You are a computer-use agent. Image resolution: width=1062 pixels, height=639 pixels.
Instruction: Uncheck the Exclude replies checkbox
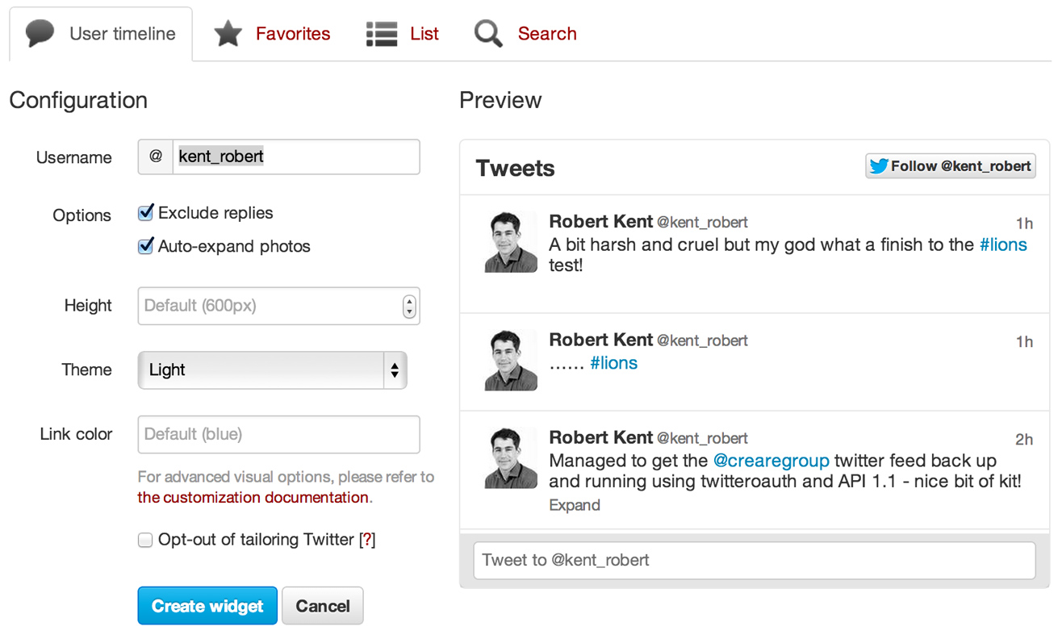click(x=146, y=213)
